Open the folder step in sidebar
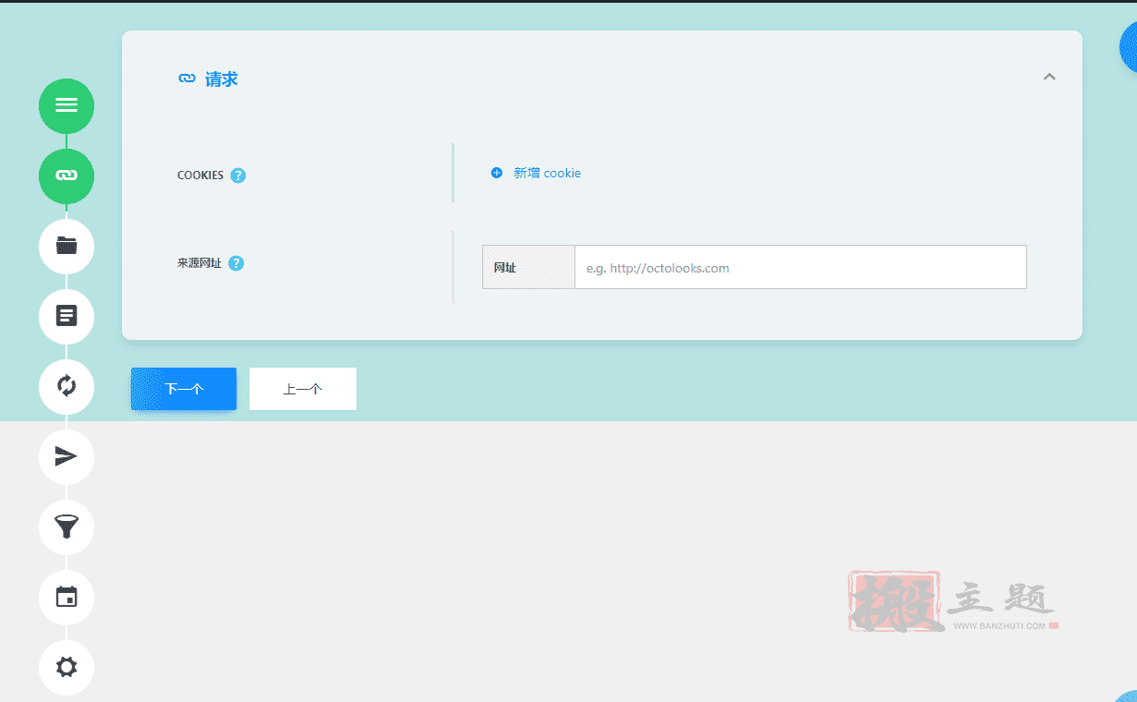 click(x=67, y=246)
